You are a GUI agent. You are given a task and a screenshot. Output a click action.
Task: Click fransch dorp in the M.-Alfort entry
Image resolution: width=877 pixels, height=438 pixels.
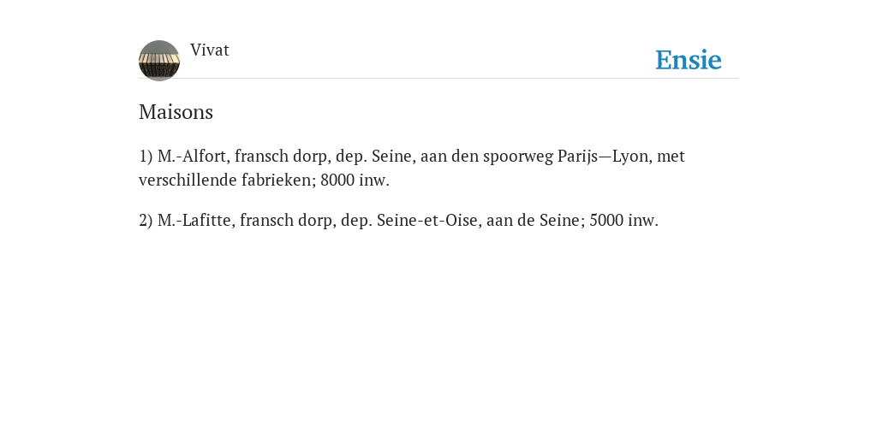point(283,157)
